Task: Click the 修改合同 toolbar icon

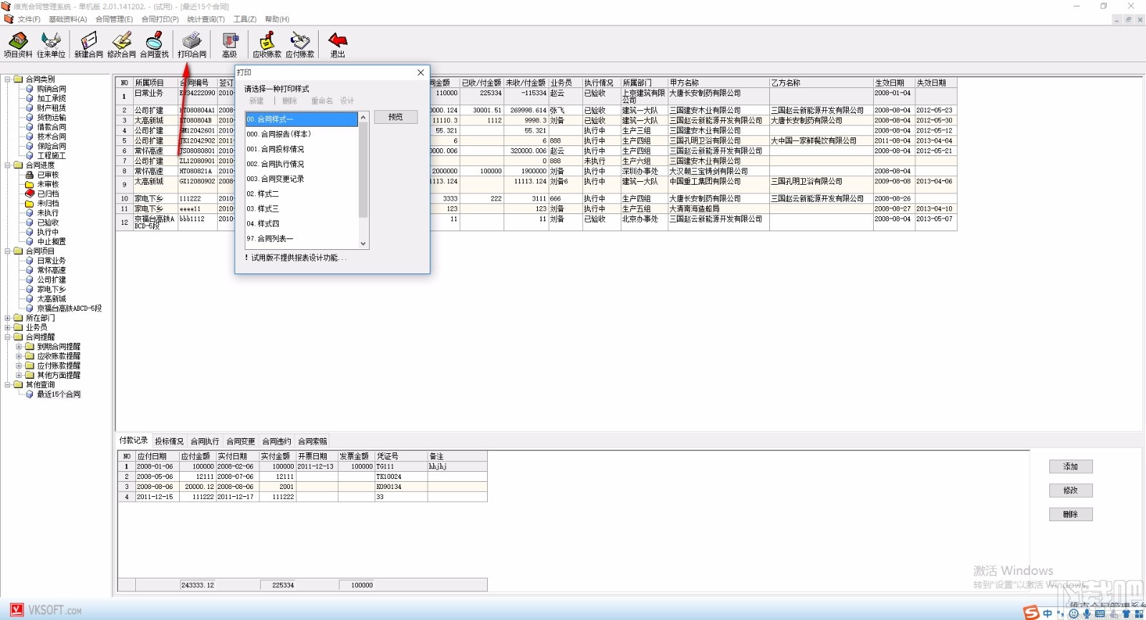Action: pos(122,44)
